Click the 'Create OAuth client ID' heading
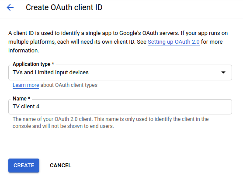The image size is (243, 176). [64, 7]
